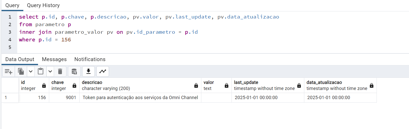The width and height of the screenshot is (409, 129).
Task: Click the descricao cell with Omni Channel text
Action: [140, 98]
